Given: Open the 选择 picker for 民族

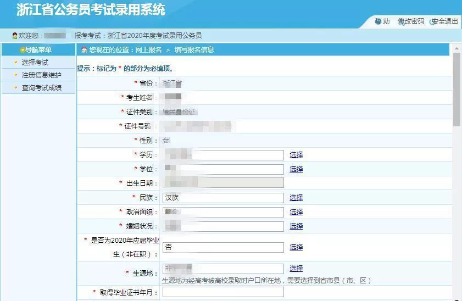Looking at the screenshot, I should (296, 198).
